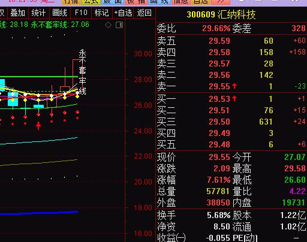Screen dimensions: 307x242
Task: Add stock with +自选 button
Action: point(123,13)
